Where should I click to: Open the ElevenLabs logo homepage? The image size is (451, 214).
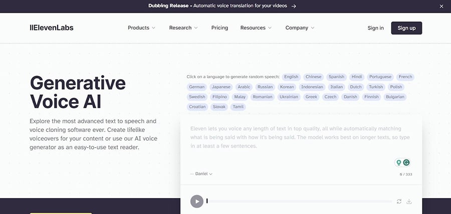(52, 28)
